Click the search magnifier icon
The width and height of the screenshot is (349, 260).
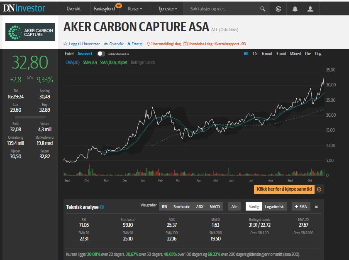263,9
